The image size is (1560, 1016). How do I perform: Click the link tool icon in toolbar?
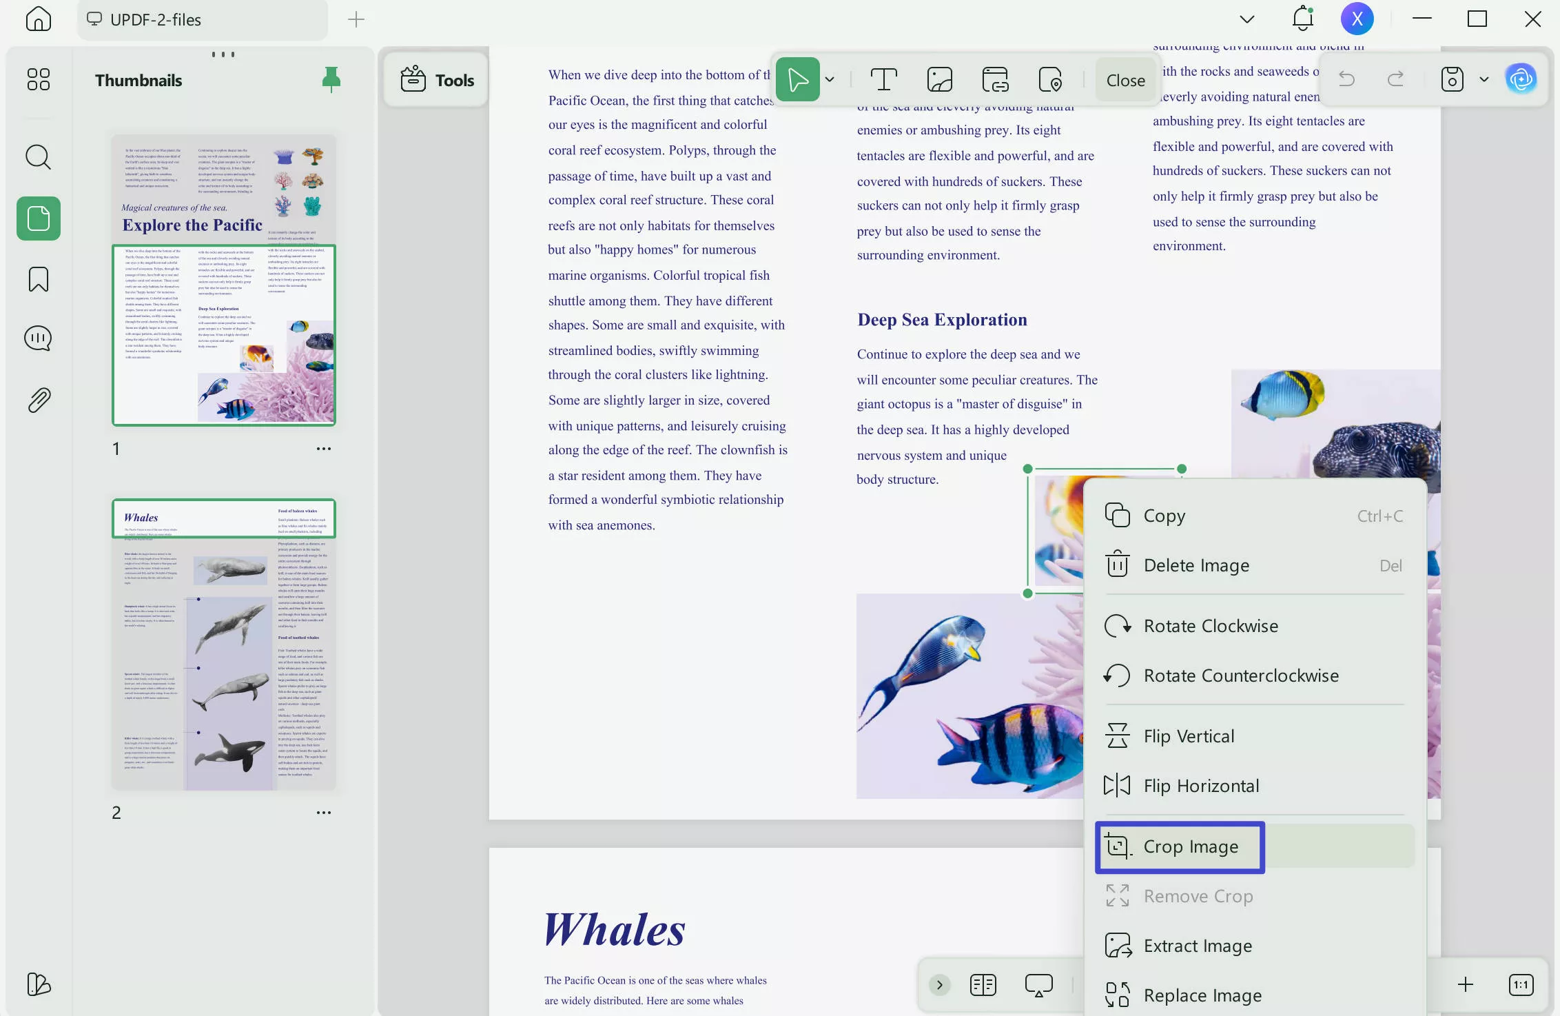[x=995, y=80]
